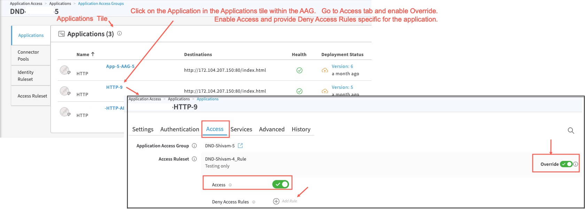Go to Application Access Groups breadcrumb
This screenshot has width=585, height=209.
pyautogui.click(x=101, y=3)
